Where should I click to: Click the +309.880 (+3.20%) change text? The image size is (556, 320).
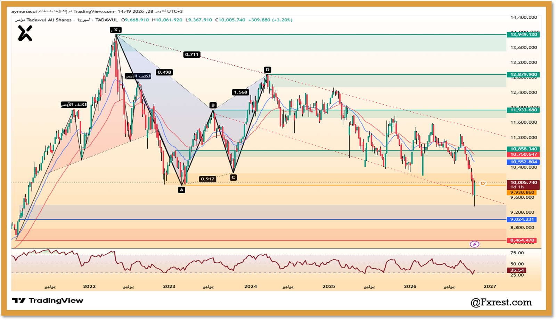click(x=270, y=20)
